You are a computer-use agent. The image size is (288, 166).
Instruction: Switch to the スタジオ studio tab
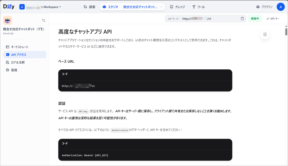tap(110, 7)
